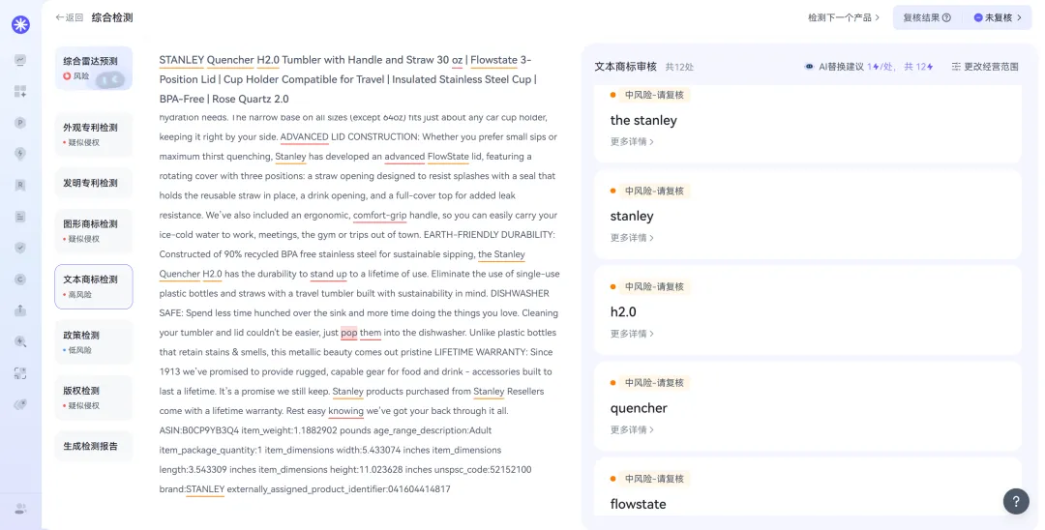Screen dimensions: 1045x530
Task: Click the 'the stanley' trademark term
Action: coord(643,121)
